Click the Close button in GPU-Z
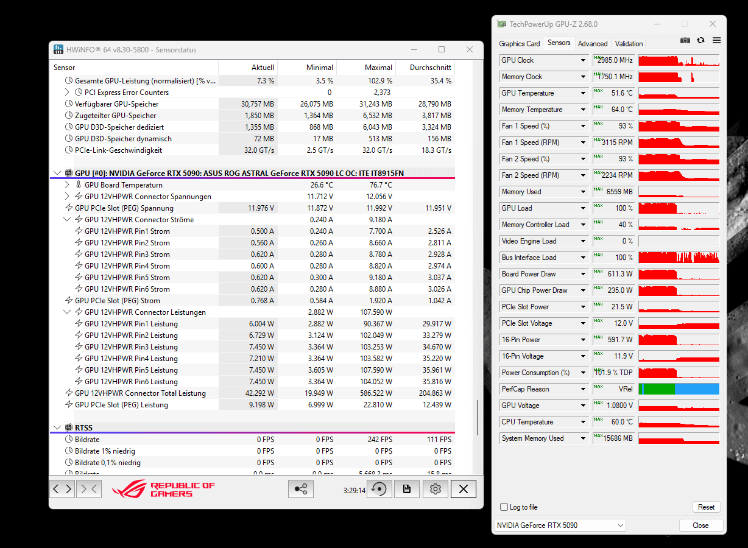The width and height of the screenshot is (748, 548). point(700,525)
